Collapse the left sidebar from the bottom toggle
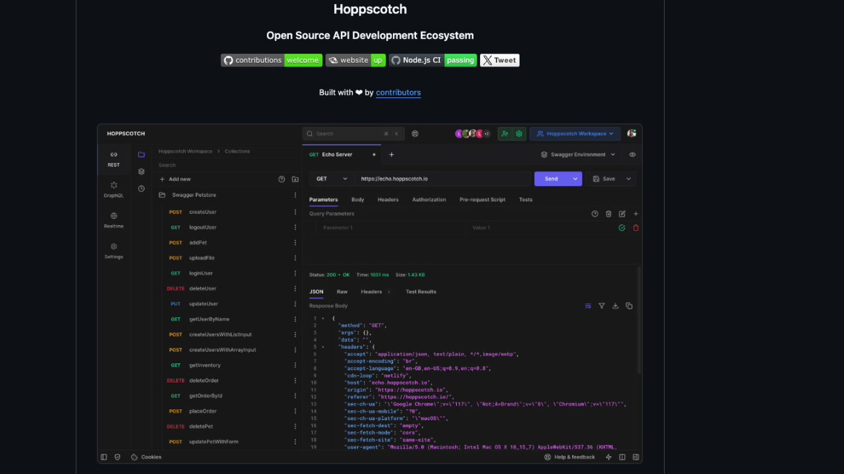This screenshot has width=844, height=474. [x=104, y=457]
